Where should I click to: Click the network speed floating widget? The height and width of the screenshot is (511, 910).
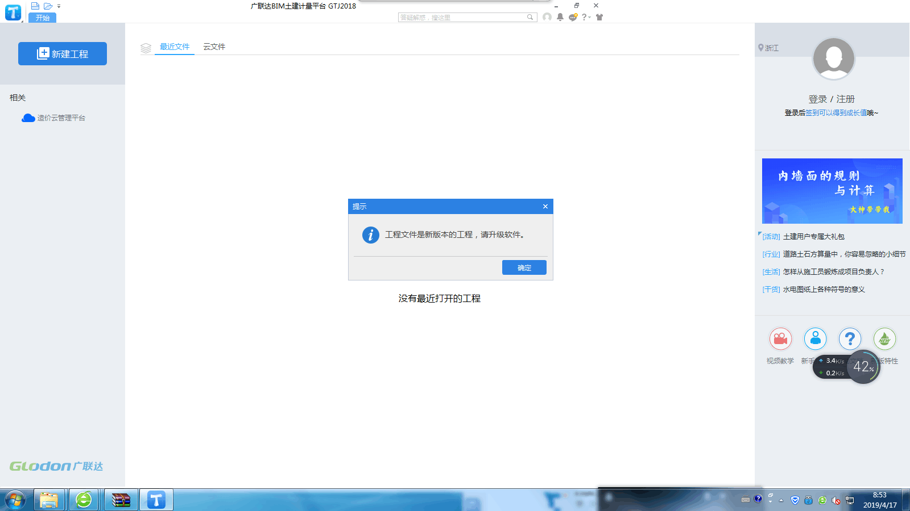coord(831,367)
